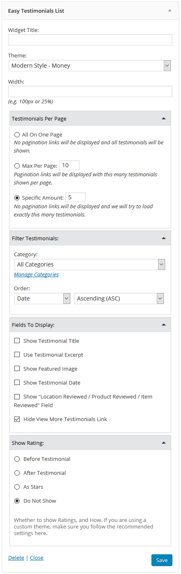Choose the As Stars rating option
The image size is (181, 574).
pyautogui.click(x=17, y=487)
